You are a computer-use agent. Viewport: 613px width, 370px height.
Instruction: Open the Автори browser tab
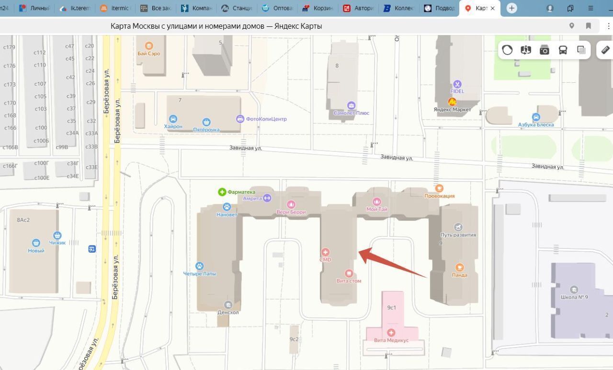click(358, 8)
